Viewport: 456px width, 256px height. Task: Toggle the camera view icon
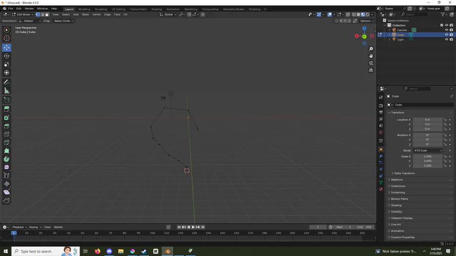[x=371, y=63]
